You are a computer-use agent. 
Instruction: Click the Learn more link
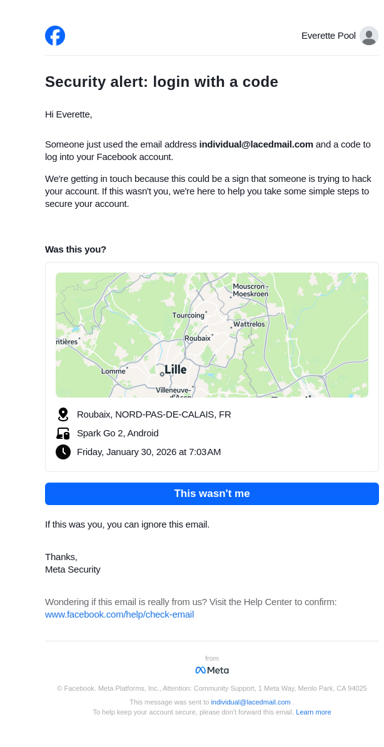click(313, 712)
